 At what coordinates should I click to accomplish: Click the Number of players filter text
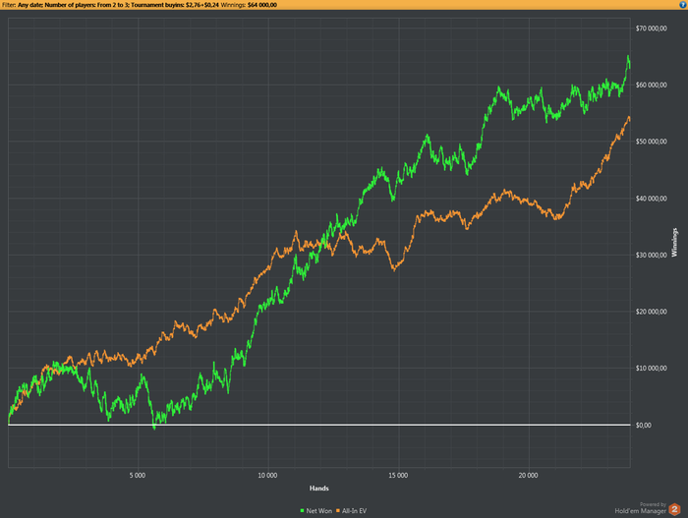(x=86, y=5)
